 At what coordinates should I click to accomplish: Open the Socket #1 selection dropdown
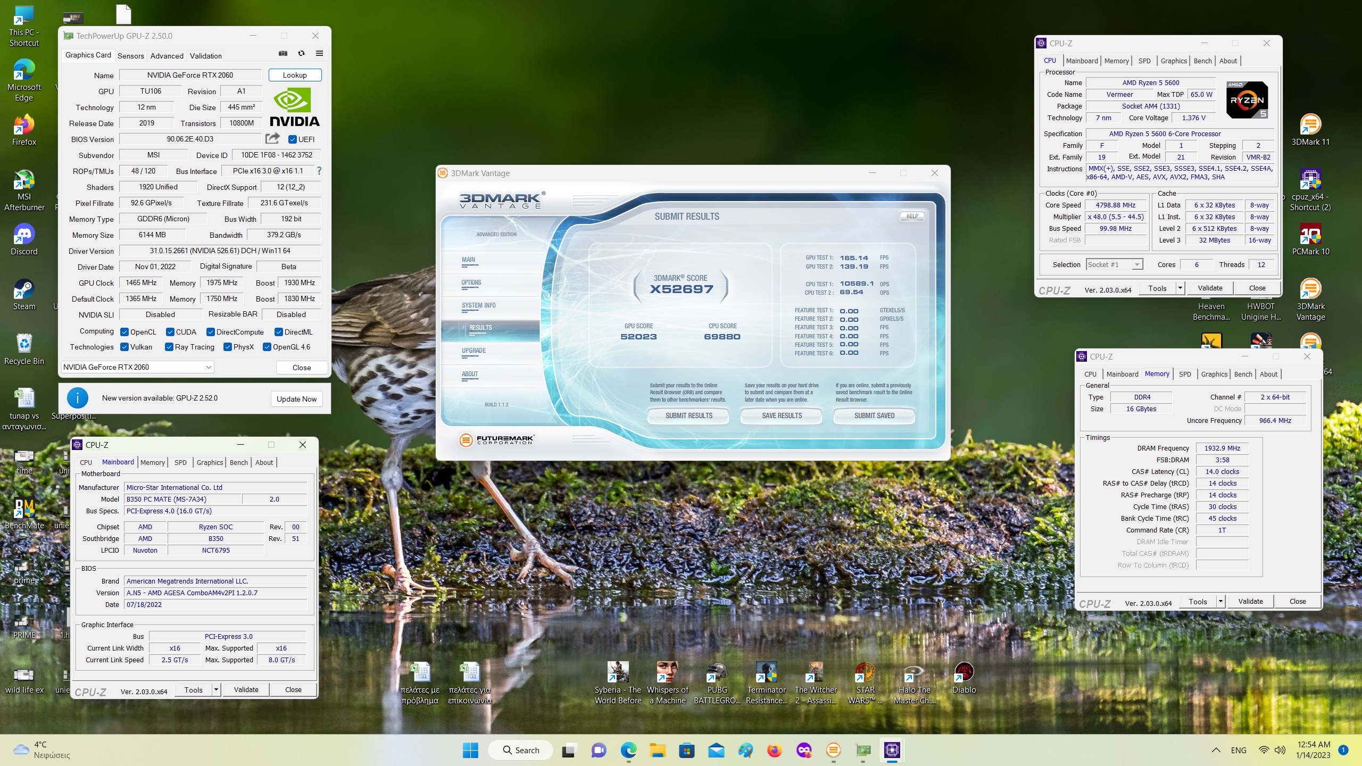(1114, 264)
